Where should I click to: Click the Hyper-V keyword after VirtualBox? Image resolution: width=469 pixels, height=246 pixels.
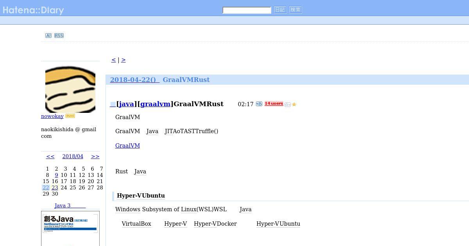pos(175,224)
